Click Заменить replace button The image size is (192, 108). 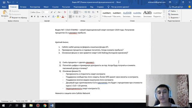point(173,14)
